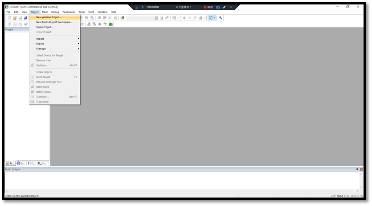
Task: Click the Build toolbar icon
Action: click(x=15, y=24)
